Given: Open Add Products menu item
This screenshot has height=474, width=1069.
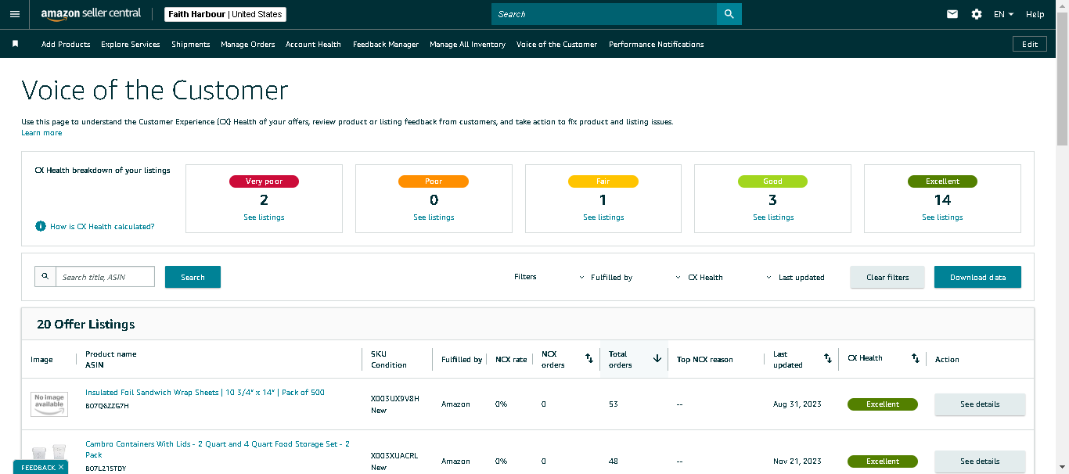Looking at the screenshot, I should point(66,45).
